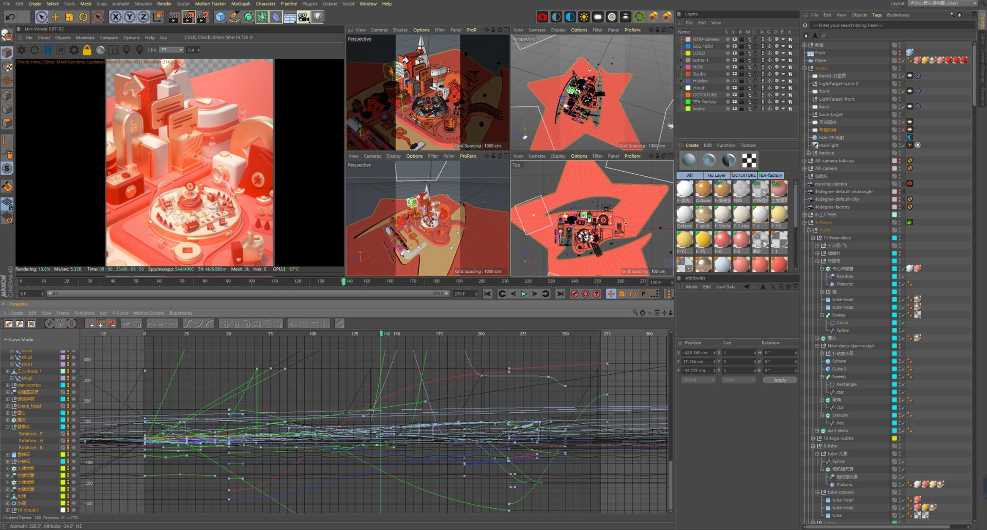Open the MoGraph menu

click(x=241, y=4)
